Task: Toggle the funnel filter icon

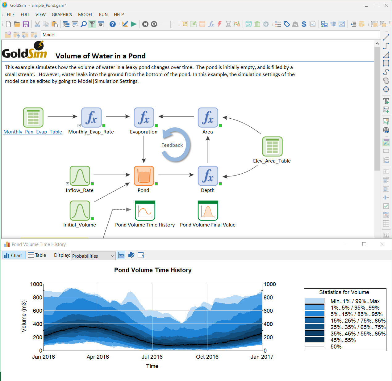Action: point(92,24)
